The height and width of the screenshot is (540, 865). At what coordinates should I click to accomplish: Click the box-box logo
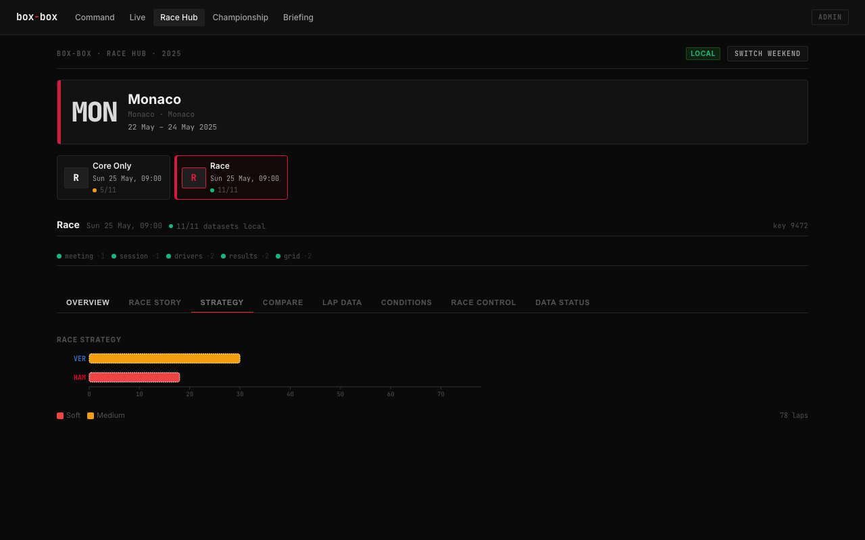point(36,17)
